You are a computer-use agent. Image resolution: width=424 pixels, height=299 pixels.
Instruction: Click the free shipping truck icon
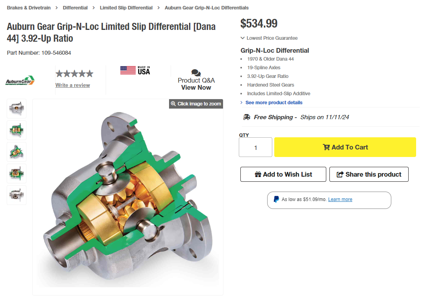pos(247,117)
